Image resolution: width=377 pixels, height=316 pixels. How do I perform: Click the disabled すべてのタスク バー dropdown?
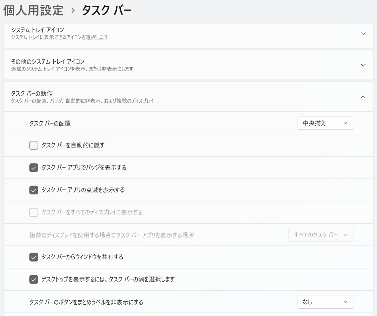321,235
